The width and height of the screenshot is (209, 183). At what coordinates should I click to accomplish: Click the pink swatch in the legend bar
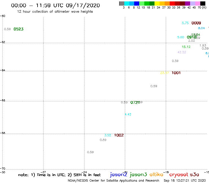[x=197, y=3]
